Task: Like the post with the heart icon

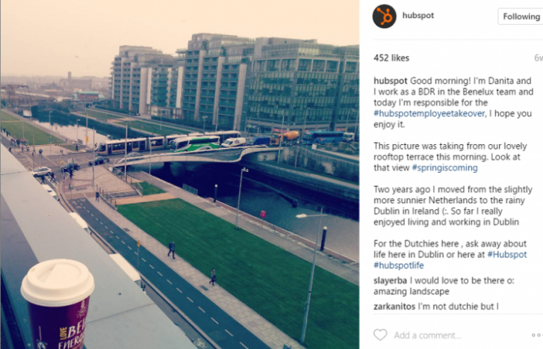Action: click(x=380, y=335)
